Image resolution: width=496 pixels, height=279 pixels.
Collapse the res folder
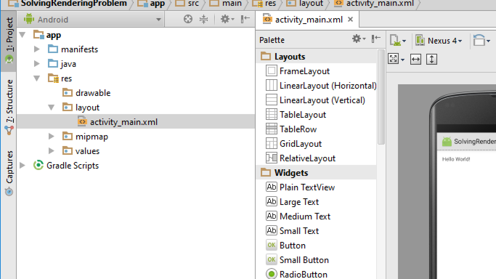tap(37, 78)
